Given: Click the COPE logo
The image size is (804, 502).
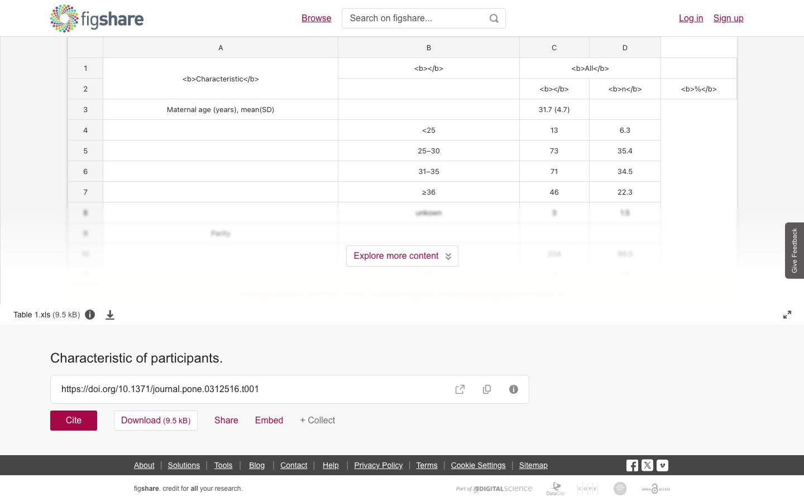Looking at the screenshot, I should pos(587,489).
